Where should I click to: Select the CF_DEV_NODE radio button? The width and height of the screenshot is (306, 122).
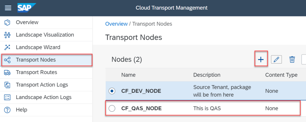click(x=112, y=91)
